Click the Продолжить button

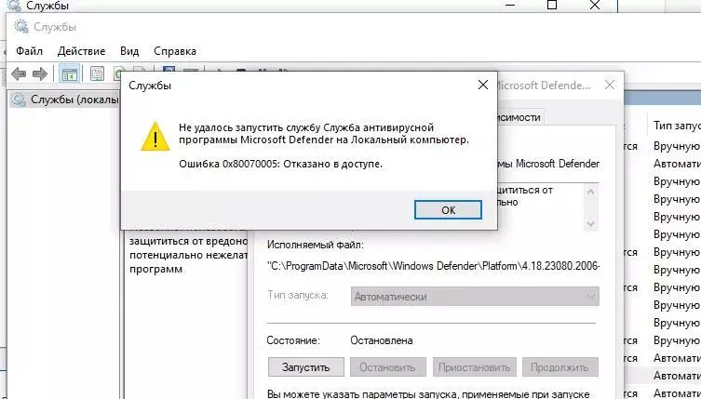click(559, 367)
